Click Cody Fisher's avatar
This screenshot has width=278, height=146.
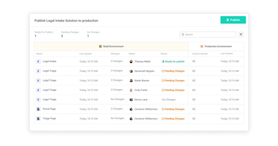(131, 90)
